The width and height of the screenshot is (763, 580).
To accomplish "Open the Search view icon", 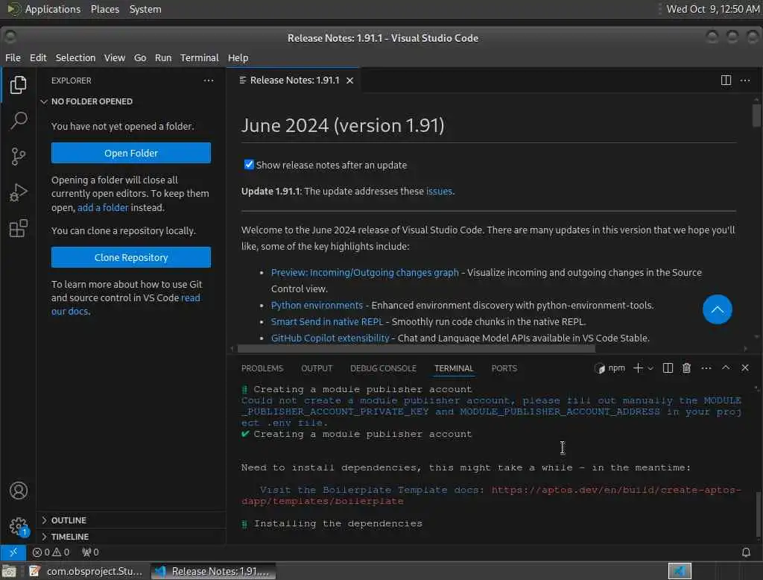I will pyautogui.click(x=18, y=120).
